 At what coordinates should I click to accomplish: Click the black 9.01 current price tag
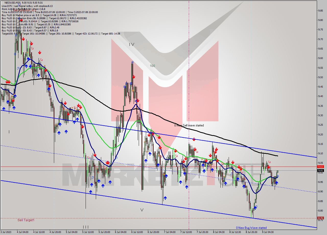(x=320, y=170)
